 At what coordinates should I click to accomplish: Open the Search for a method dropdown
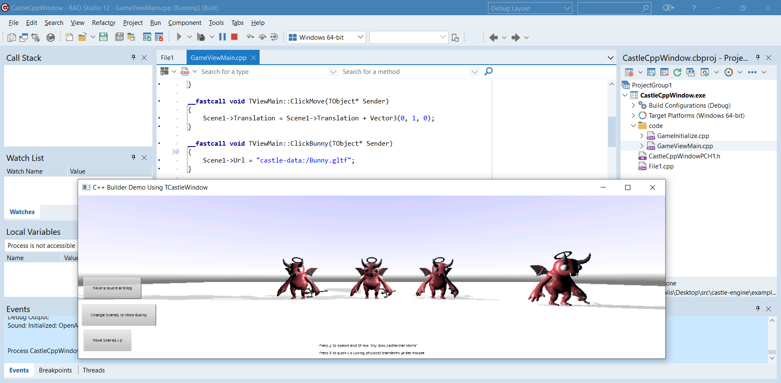pyautogui.click(x=475, y=72)
